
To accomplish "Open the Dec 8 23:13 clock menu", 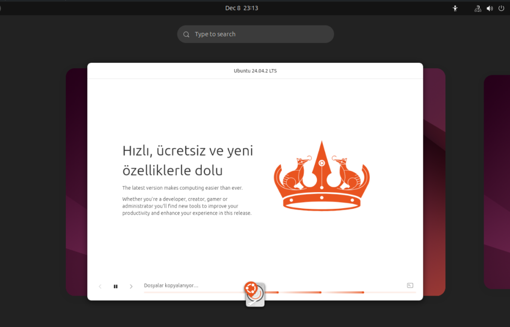I will [242, 8].
